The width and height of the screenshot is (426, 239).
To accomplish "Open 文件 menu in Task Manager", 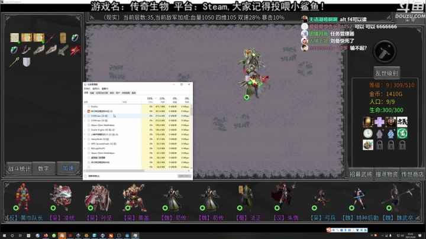I will 86,89.
